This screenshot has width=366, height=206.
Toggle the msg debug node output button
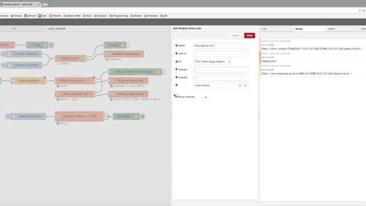pyautogui.click(x=51, y=45)
